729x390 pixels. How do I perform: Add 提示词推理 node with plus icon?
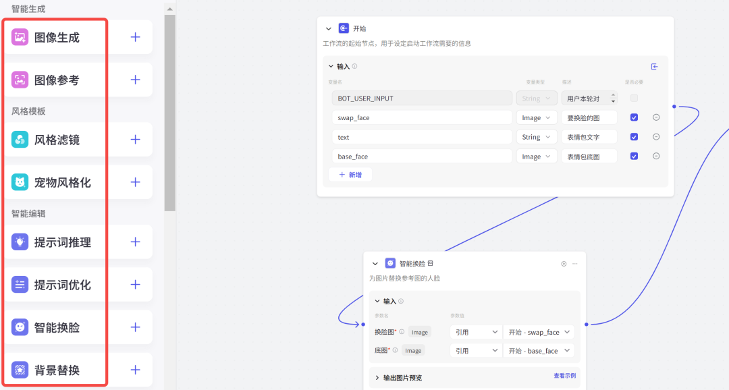[x=135, y=242]
